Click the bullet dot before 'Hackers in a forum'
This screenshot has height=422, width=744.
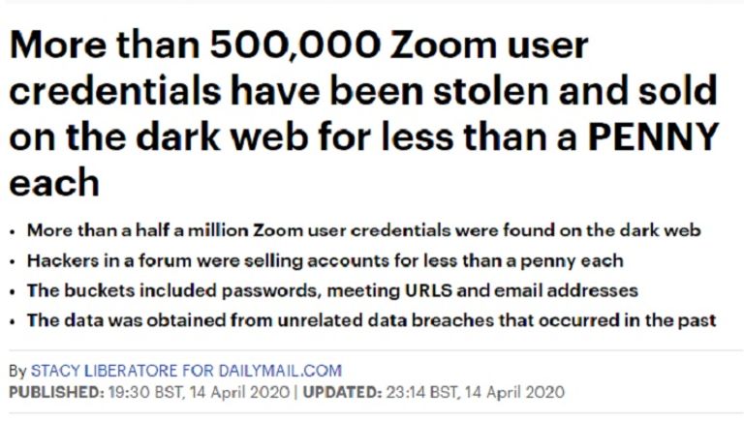12,261
